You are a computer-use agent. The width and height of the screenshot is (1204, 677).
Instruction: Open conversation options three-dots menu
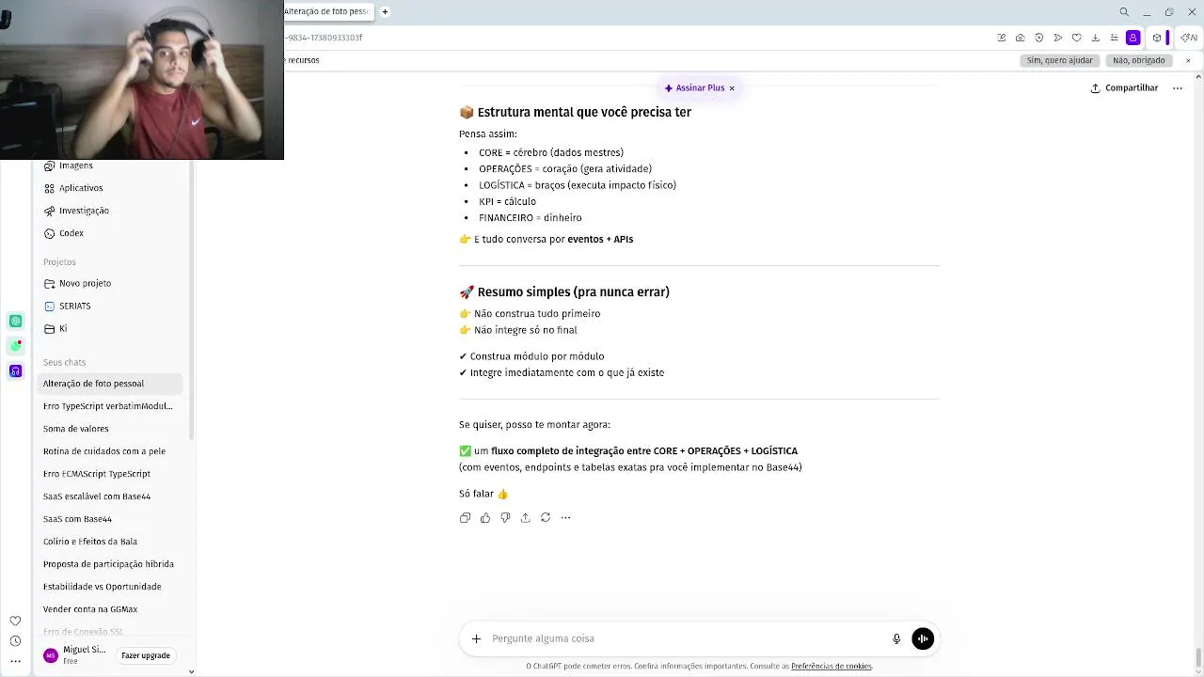(1177, 87)
